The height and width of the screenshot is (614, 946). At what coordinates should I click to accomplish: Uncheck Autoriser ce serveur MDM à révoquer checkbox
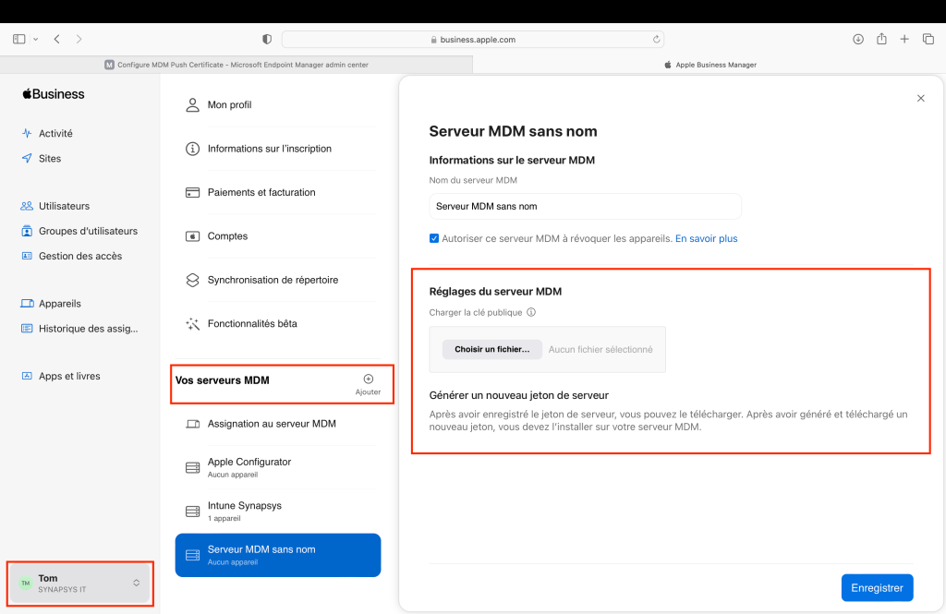tap(434, 238)
